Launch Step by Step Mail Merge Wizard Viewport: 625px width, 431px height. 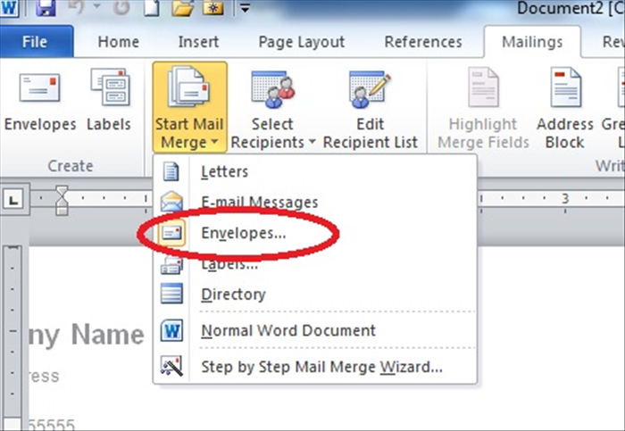pyautogui.click(x=315, y=367)
